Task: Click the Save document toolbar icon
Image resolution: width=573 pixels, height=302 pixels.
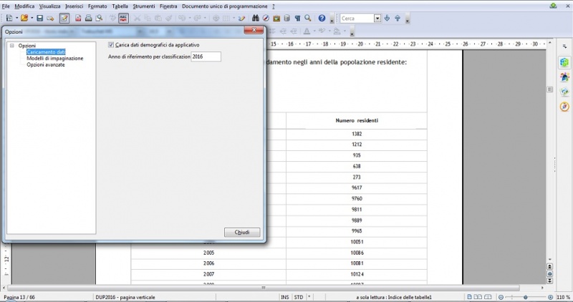Action: pos(40,18)
